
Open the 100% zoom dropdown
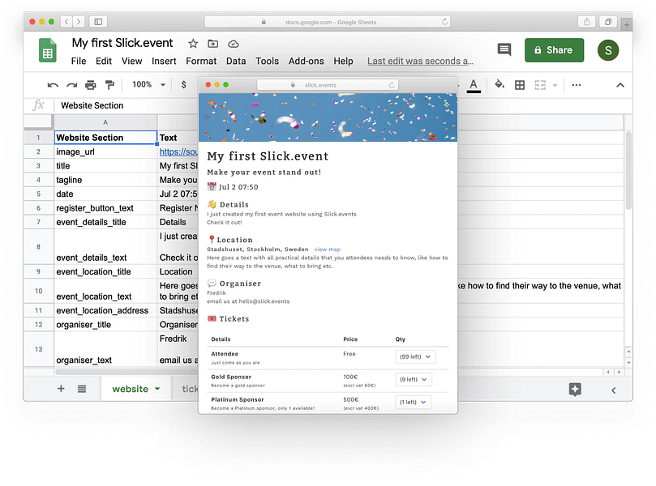pos(149,85)
